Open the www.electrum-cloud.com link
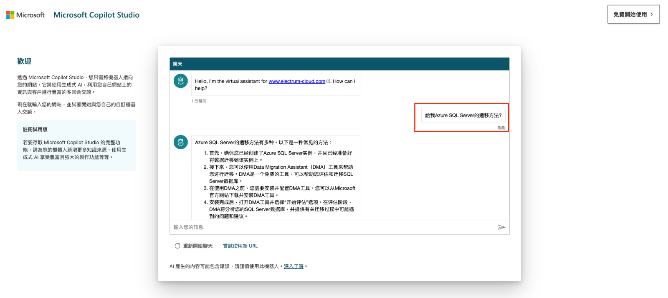This screenshot has height=298, width=668. point(297,81)
